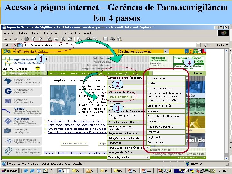This screenshot has height=174, width=232.
Task: Select Publicações in the submenu
Action: pos(166,142)
